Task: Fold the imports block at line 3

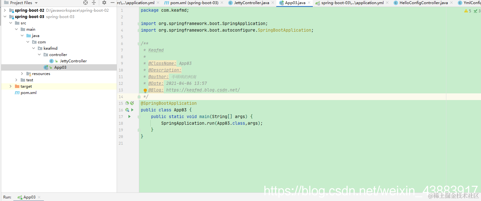Action: (x=139, y=23)
